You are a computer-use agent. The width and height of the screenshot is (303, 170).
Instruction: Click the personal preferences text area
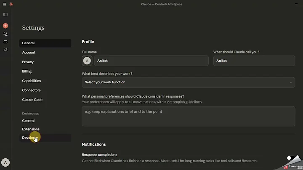189,116
